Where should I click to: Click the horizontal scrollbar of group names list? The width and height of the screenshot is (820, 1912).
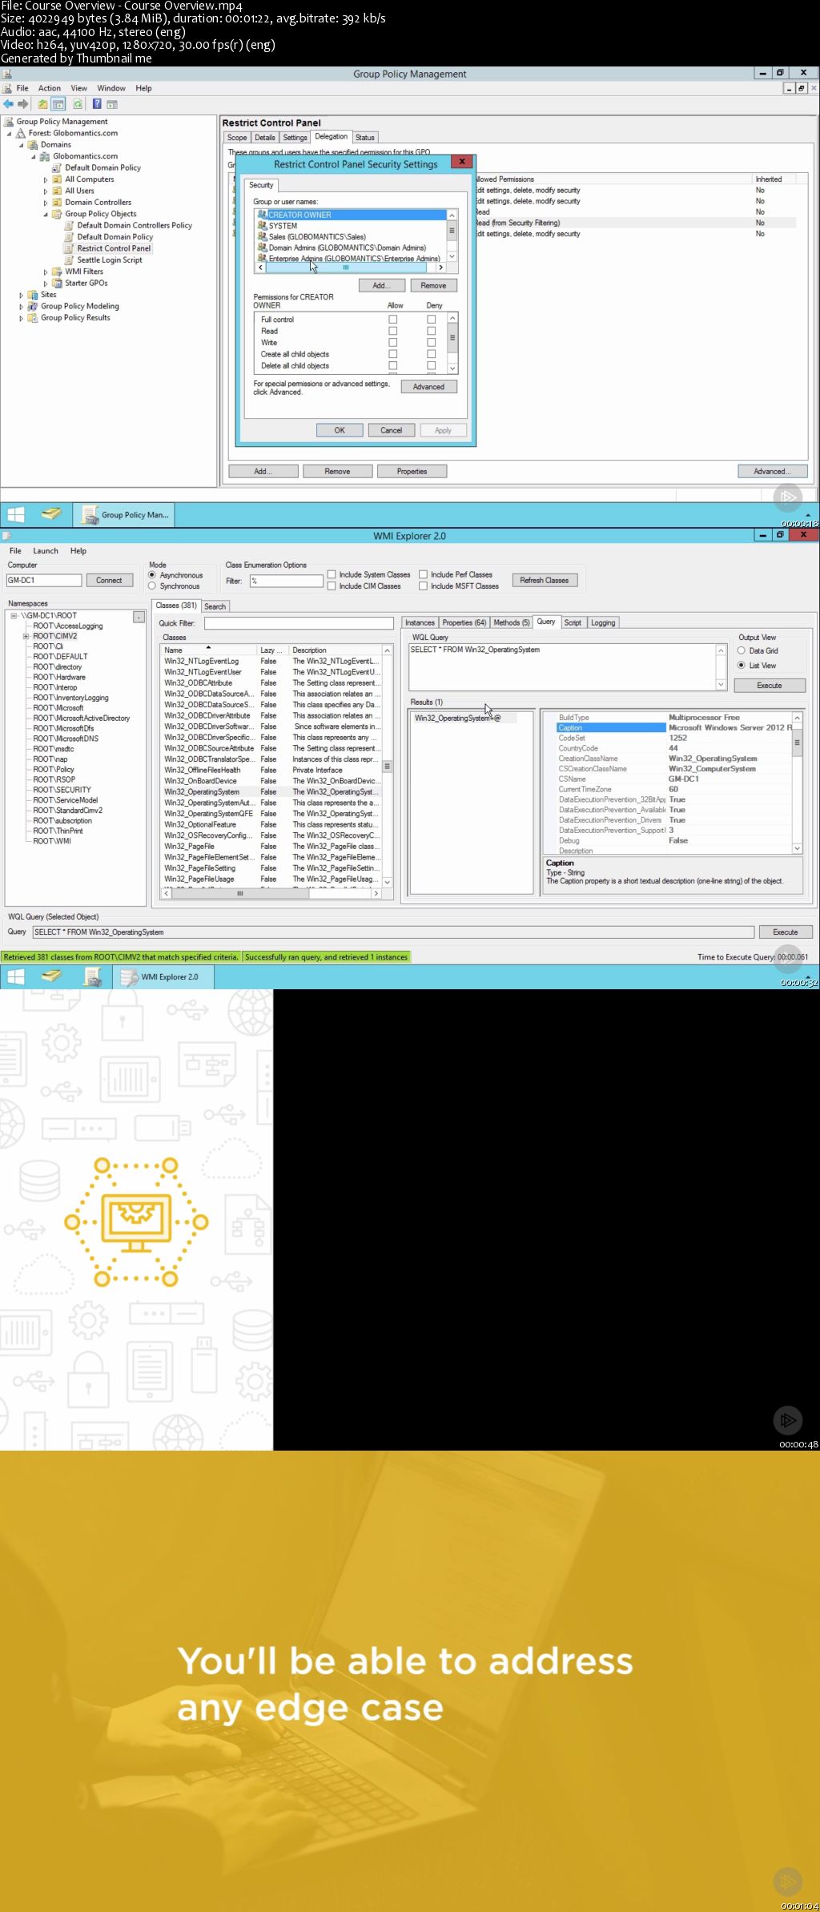click(x=351, y=268)
